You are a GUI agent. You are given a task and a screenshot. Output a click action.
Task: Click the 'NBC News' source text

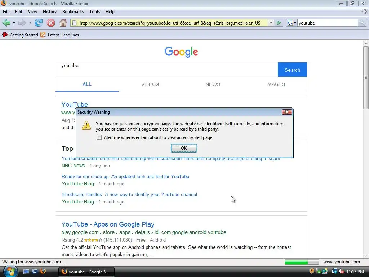click(x=73, y=166)
